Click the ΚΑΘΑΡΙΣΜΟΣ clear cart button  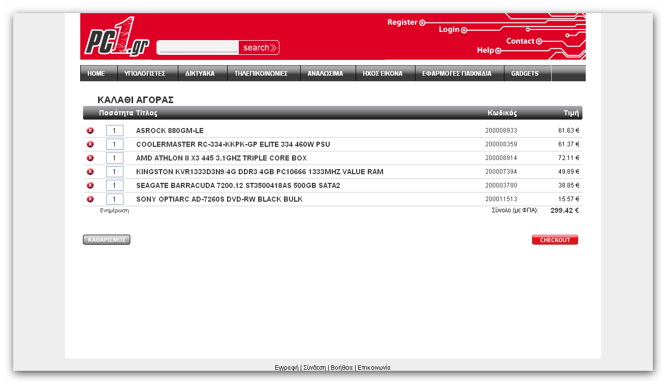(107, 240)
